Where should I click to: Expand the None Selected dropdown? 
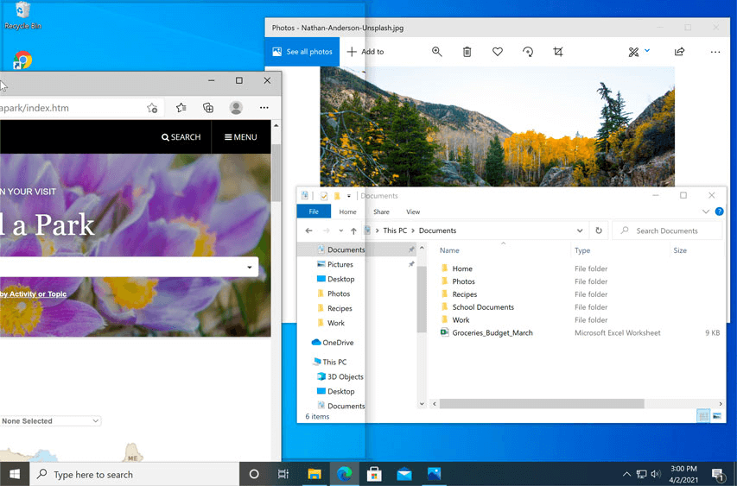click(x=50, y=421)
